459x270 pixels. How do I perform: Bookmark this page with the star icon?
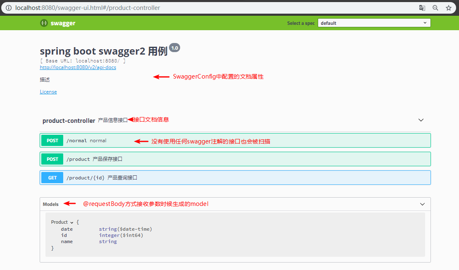448,8
